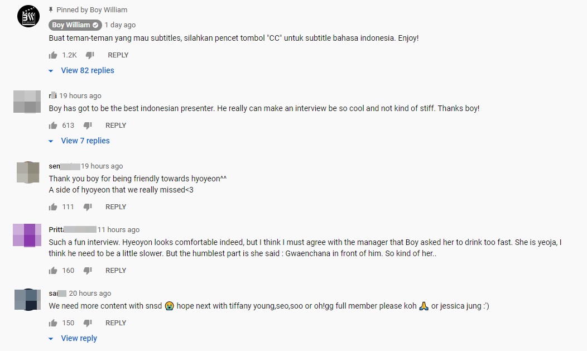Expand View reply under snsd comment
This screenshot has width=587, height=351.
pos(79,338)
